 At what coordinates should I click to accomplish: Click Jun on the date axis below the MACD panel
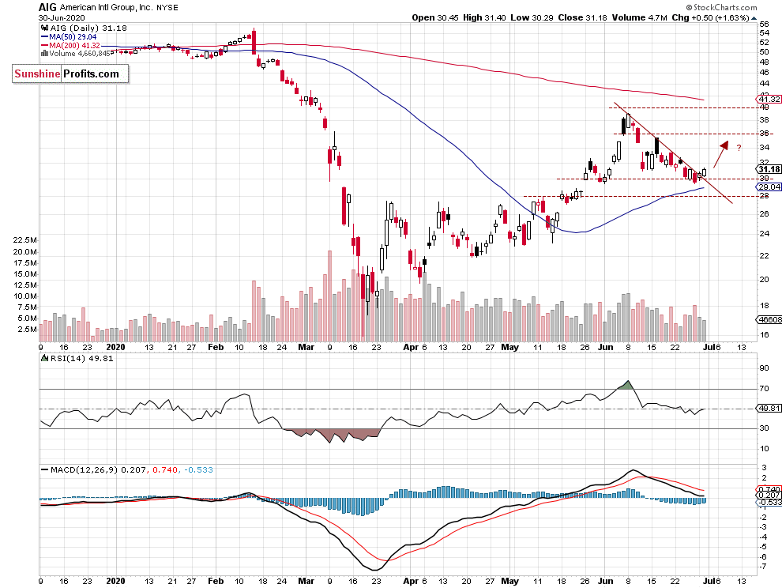[605, 581]
